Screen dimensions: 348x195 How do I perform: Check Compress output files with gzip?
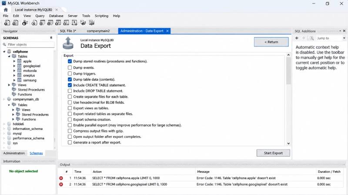tap(70, 131)
